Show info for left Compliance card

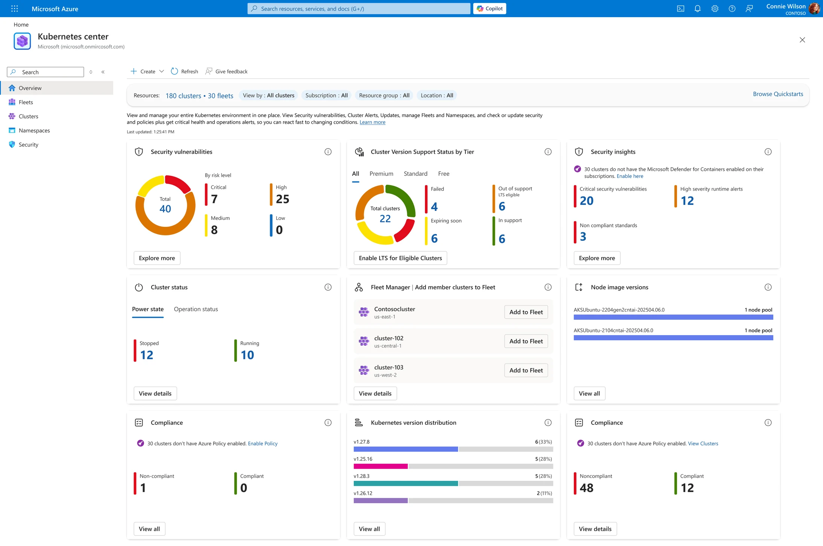328,422
